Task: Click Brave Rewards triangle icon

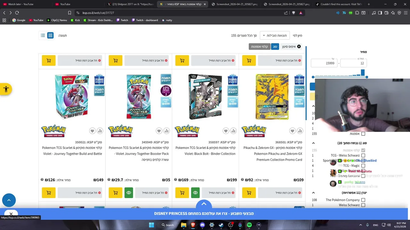Action: [x=300, y=13]
